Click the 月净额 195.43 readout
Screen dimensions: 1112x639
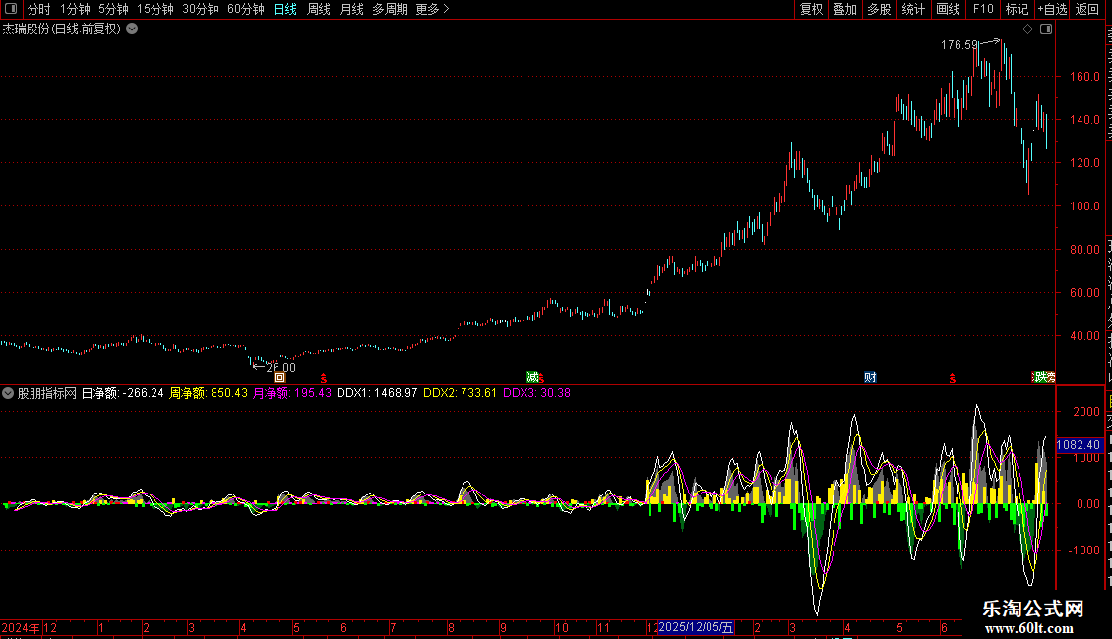tap(292, 393)
